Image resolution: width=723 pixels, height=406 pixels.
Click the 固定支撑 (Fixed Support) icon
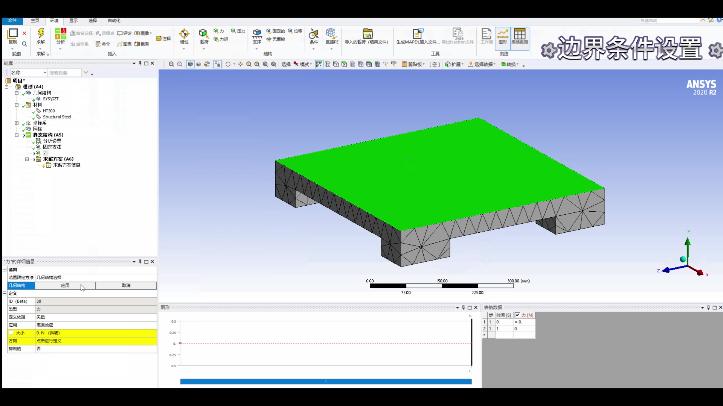[x=52, y=147]
